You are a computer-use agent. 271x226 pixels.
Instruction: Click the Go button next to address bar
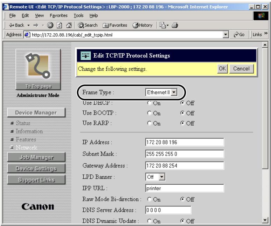[x=239, y=35]
